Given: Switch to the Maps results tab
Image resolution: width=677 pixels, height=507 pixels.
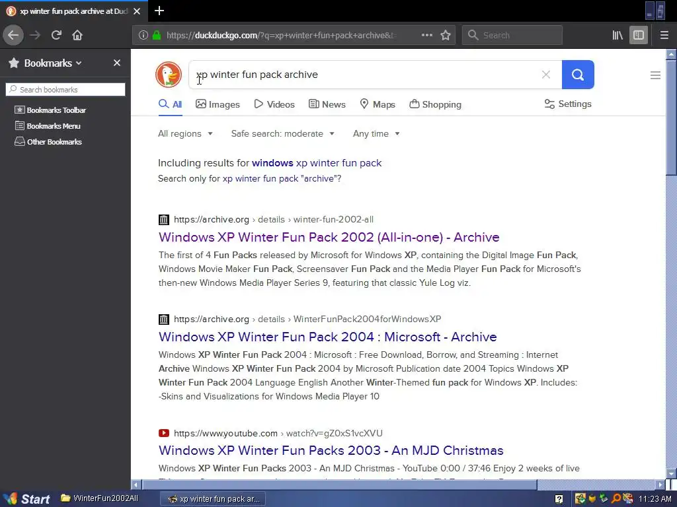Looking at the screenshot, I should pos(378,104).
